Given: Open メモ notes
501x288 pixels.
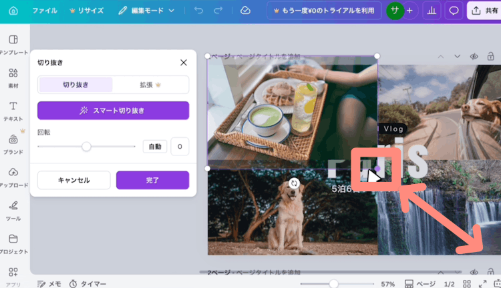Looking at the screenshot, I should [49, 283].
